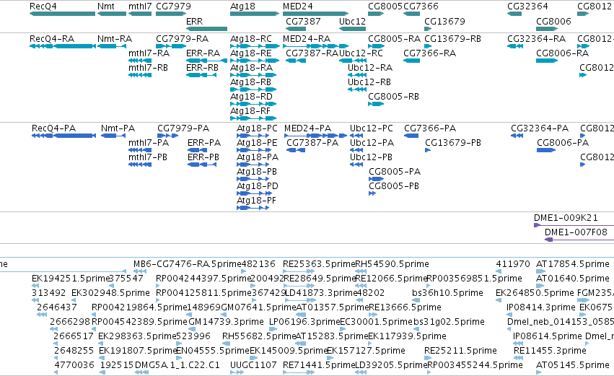Open the CG7366-PA protein label

point(430,128)
